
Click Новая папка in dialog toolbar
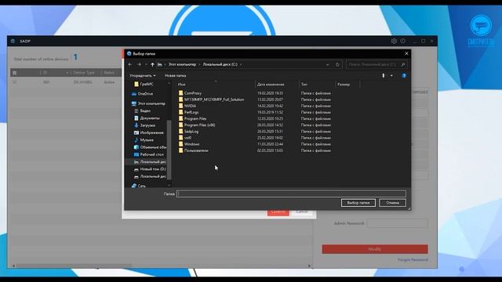[175, 76]
